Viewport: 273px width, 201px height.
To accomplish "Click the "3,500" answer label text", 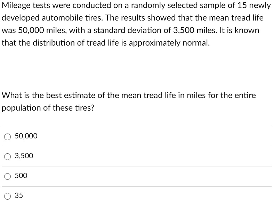I will pos(24,156).
